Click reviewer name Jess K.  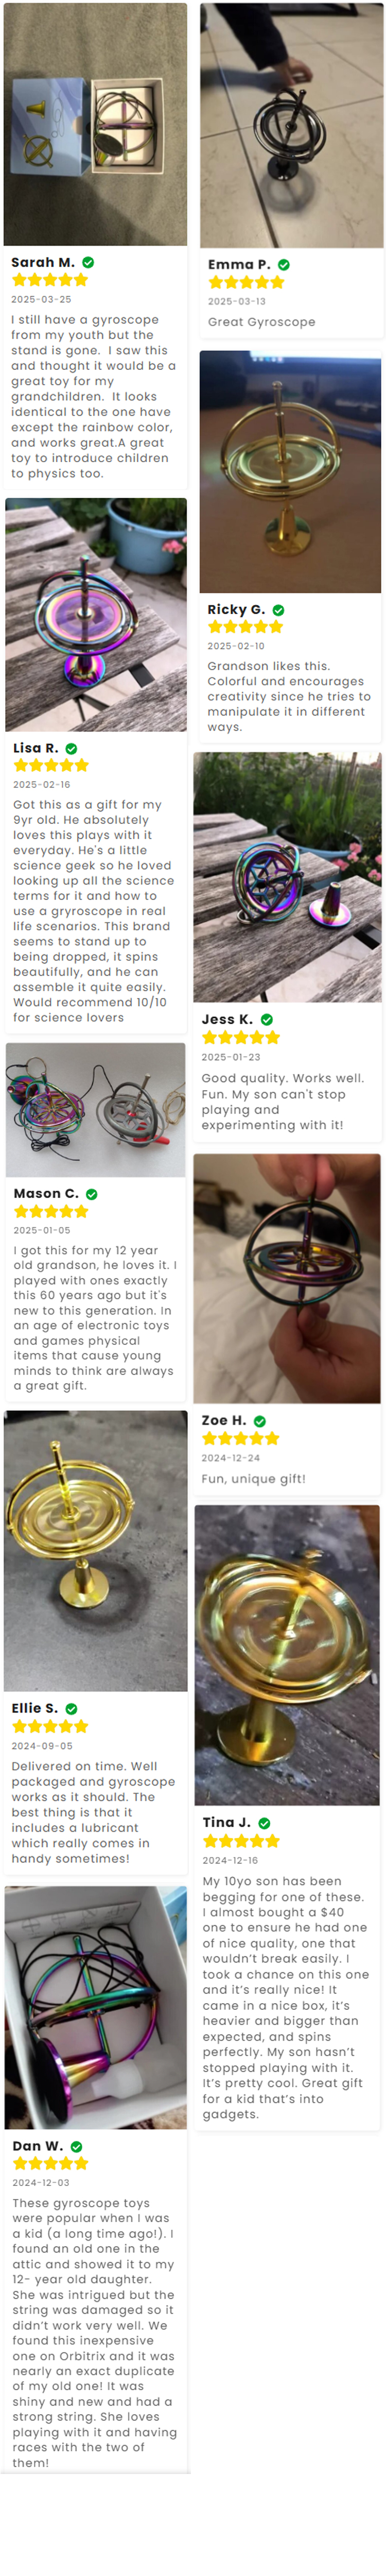(x=227, y=1020)
